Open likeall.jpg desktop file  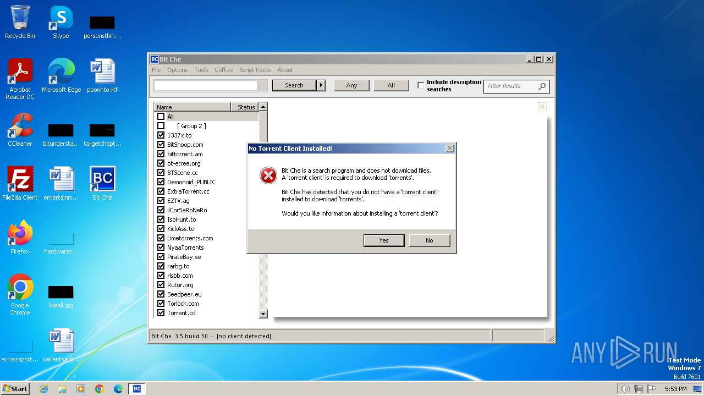pyautogui.click(x=61, y=296)
